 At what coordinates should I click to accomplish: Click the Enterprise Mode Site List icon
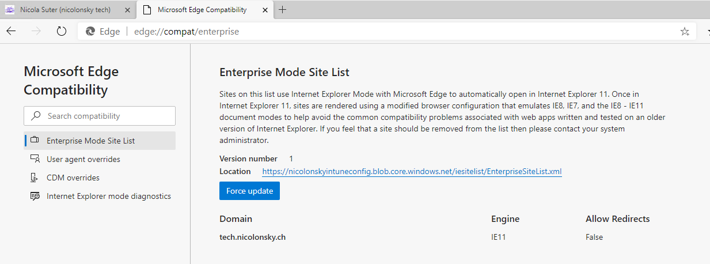35,141
